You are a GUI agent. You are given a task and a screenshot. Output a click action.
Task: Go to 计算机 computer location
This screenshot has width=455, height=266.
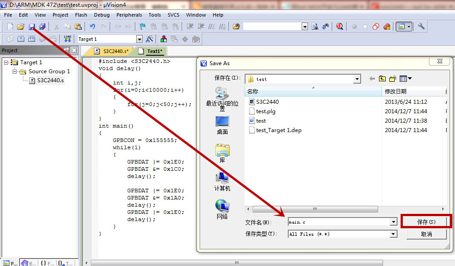click(222, 182)
